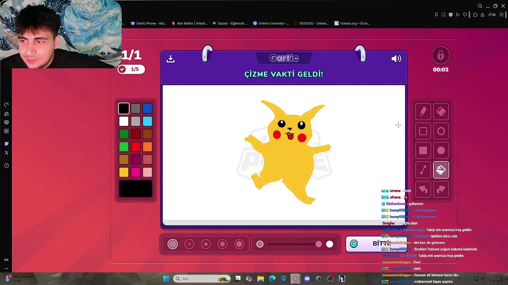
Task: Open X in the Opera sidebar
Action: (x=6, y=153)
